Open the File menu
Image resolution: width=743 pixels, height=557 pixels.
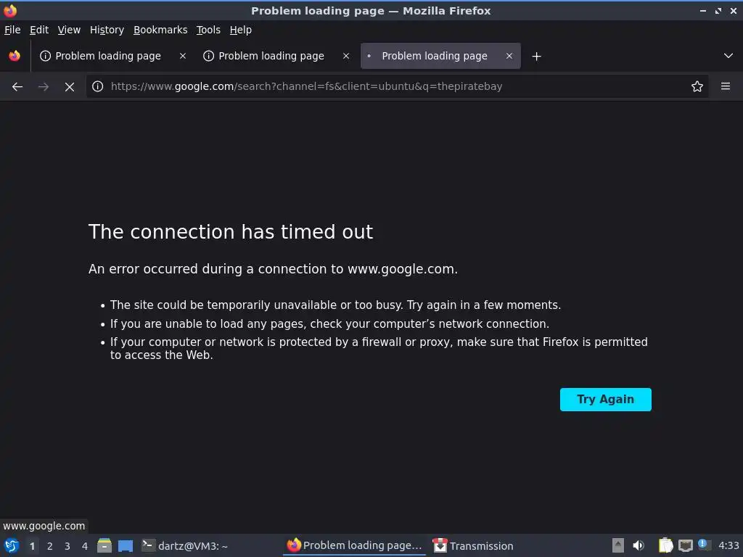12,30
